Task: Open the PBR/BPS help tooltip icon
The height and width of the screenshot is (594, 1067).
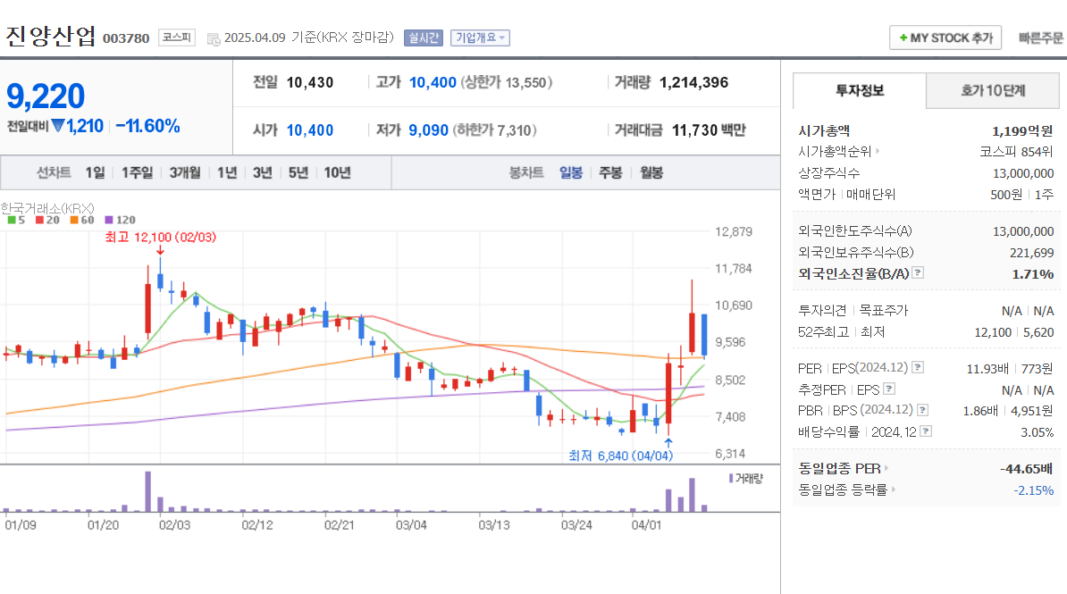Action: point(922,410)
